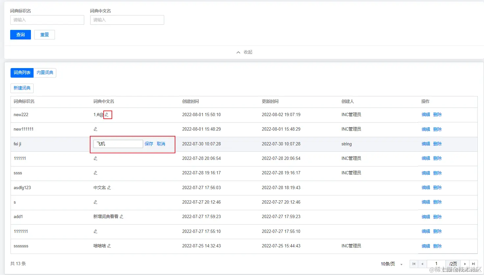The width and height of the screenshot is (484, 275).
Task: Click 编辑 for the sssssss row
Action: (426, 246)
